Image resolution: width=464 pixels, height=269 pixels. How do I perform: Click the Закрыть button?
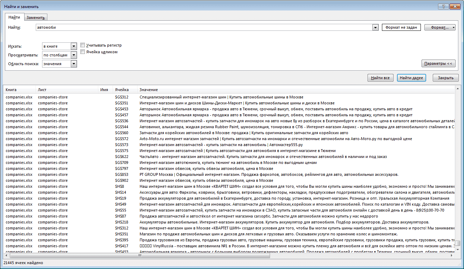pyautogui.click(x=445, y=78)
